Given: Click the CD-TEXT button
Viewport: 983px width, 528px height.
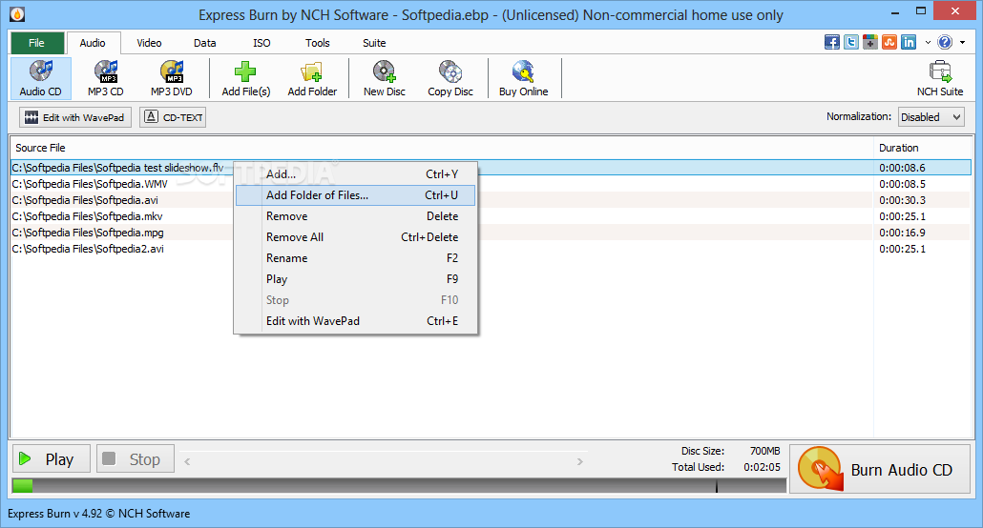Looking at the screenshot, I should pos(173,117).
